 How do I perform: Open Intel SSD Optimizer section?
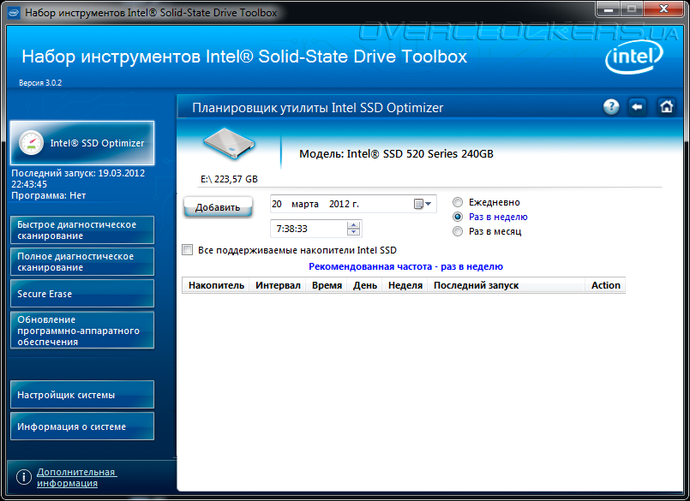tap(82, 143)
